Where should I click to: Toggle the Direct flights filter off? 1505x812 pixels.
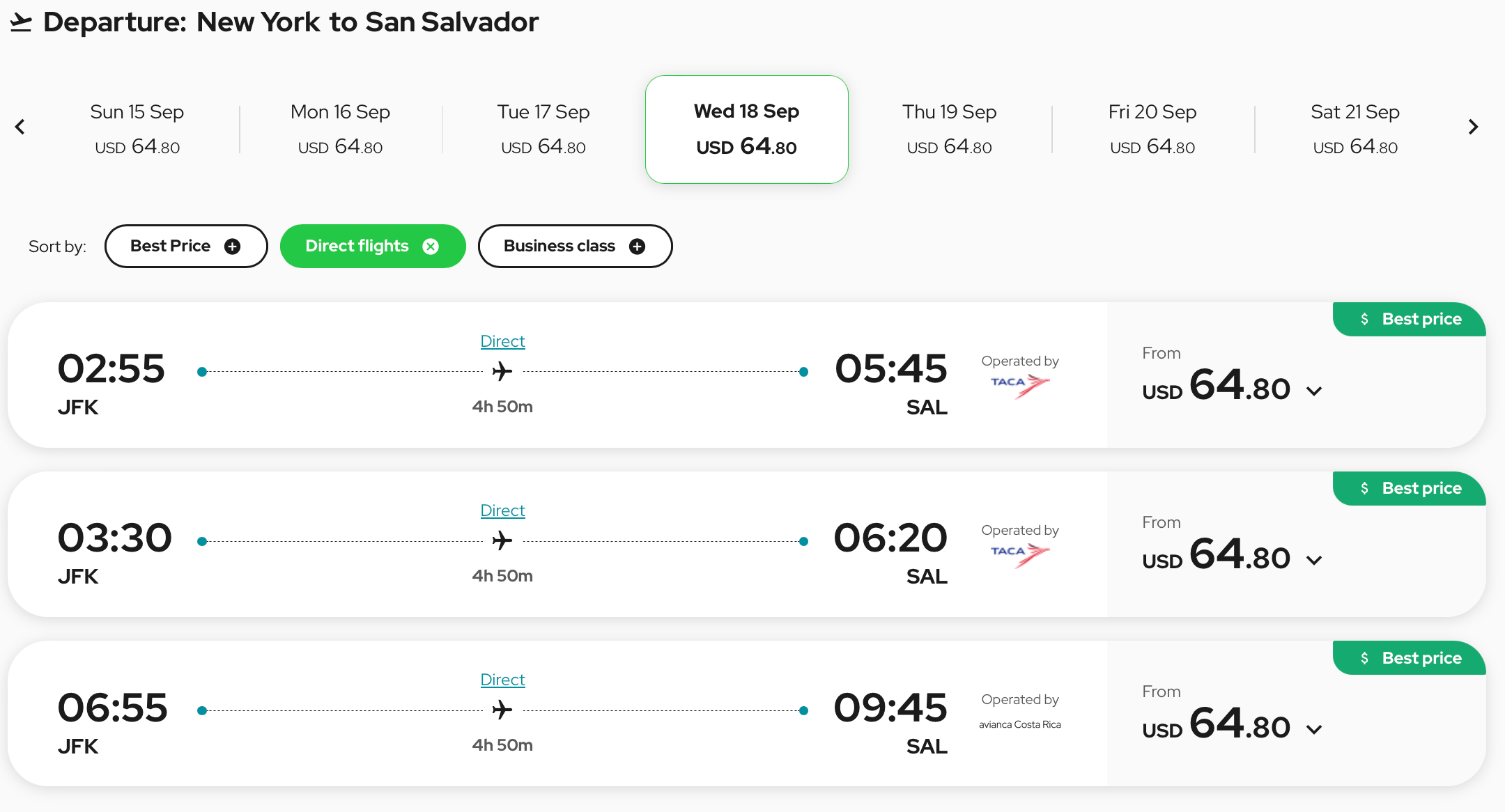[357, 247]
